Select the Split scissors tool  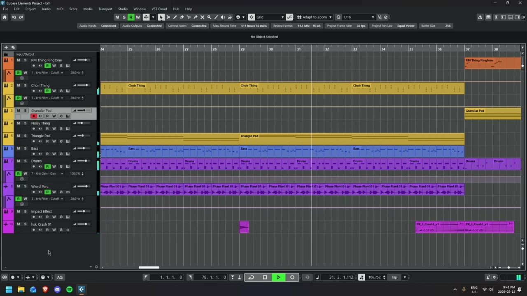tap(189, 17)
